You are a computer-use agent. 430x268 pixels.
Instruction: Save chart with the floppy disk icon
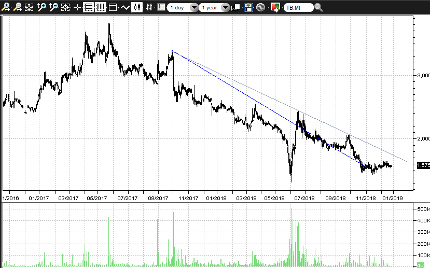248,7
